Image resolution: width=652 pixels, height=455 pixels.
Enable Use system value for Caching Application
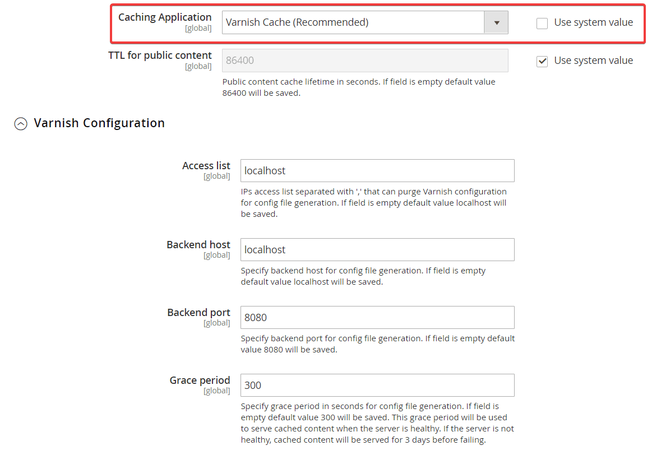542,24
